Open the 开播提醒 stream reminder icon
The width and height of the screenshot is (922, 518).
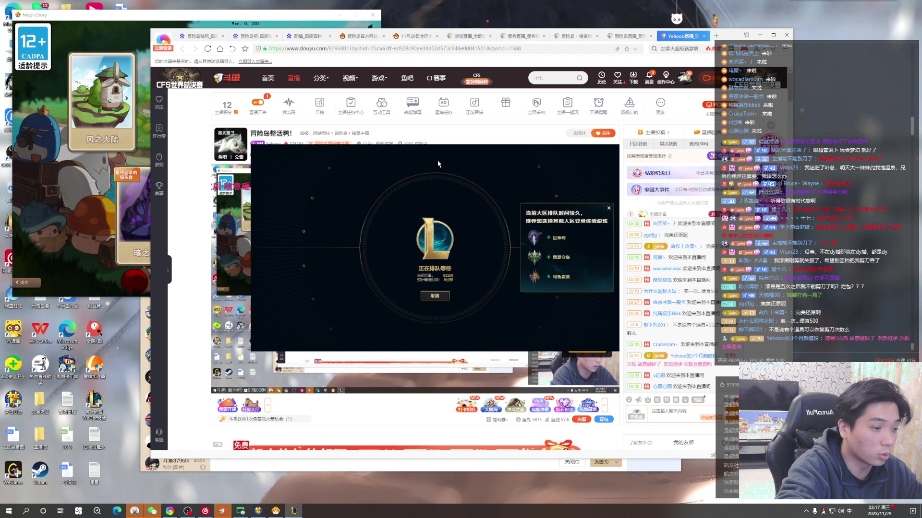[598, 106]
